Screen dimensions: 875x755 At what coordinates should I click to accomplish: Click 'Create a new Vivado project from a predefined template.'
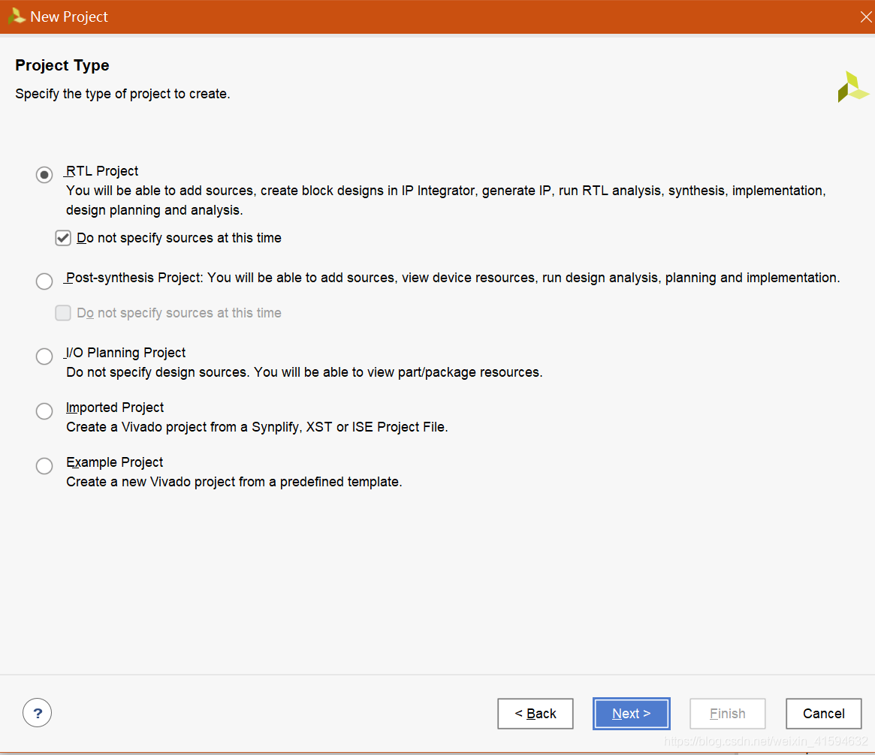[234, 482]
